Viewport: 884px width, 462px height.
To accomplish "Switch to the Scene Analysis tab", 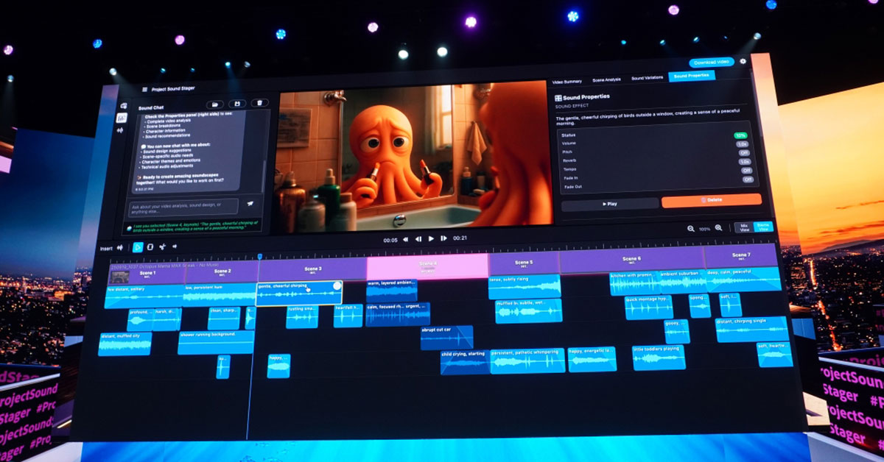I will point(606,79).
